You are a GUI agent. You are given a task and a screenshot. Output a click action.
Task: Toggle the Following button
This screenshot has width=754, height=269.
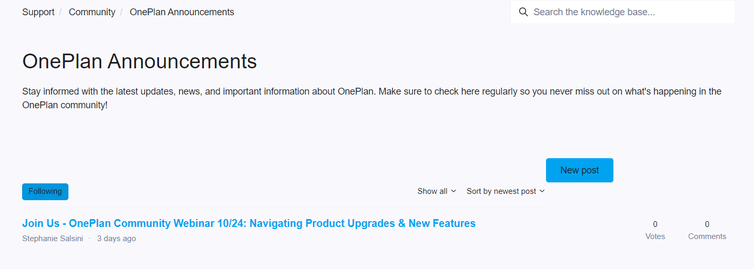click(x=45, y=192)
